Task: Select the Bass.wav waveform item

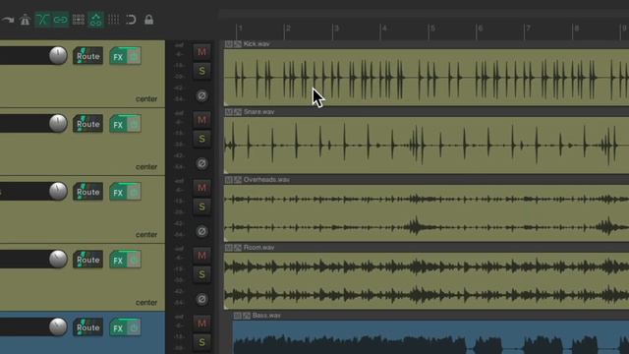Action: coord(430,337)
